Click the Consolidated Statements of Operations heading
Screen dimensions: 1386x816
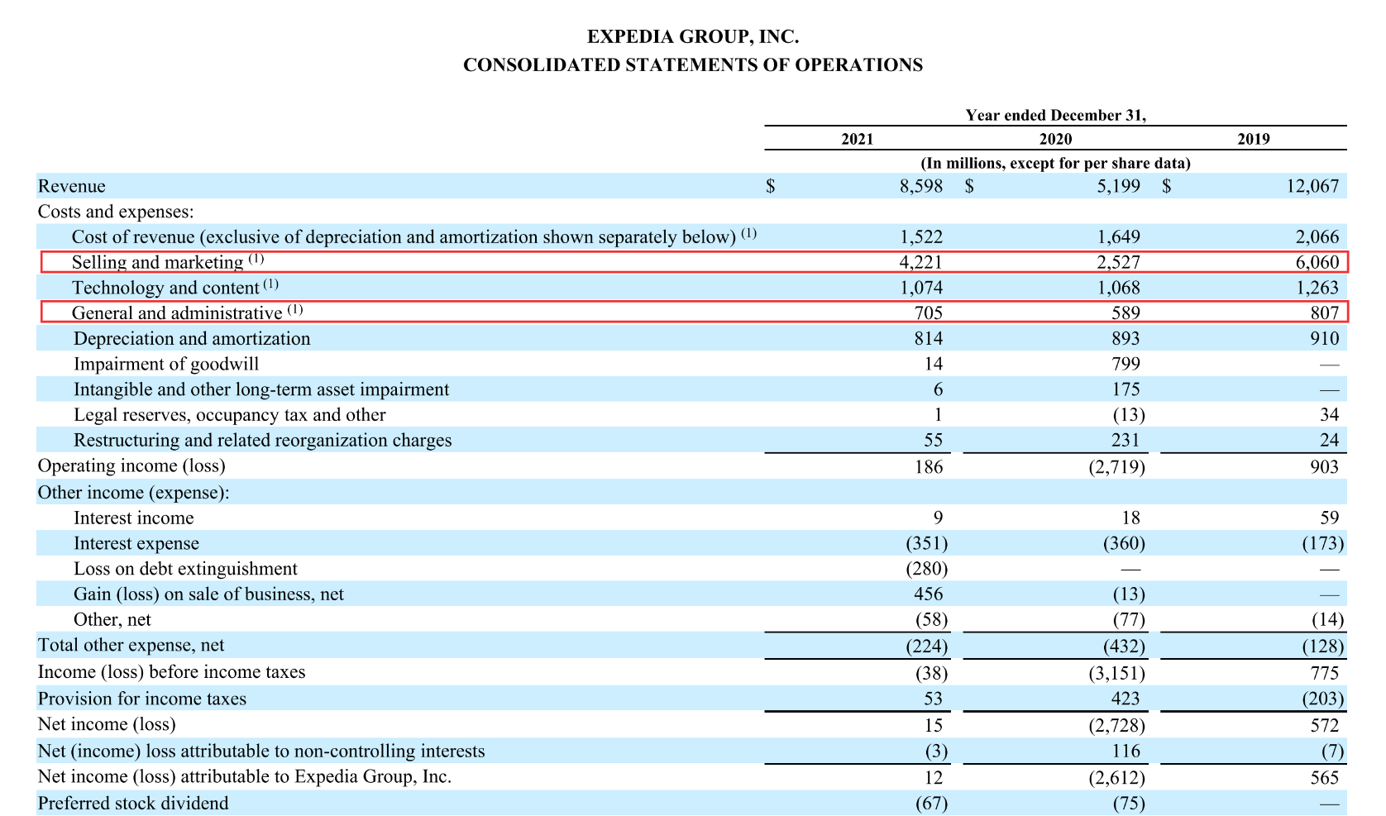coord(692,64)
